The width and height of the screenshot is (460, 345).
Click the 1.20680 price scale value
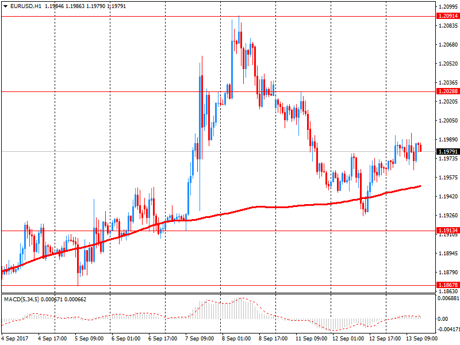448,45
